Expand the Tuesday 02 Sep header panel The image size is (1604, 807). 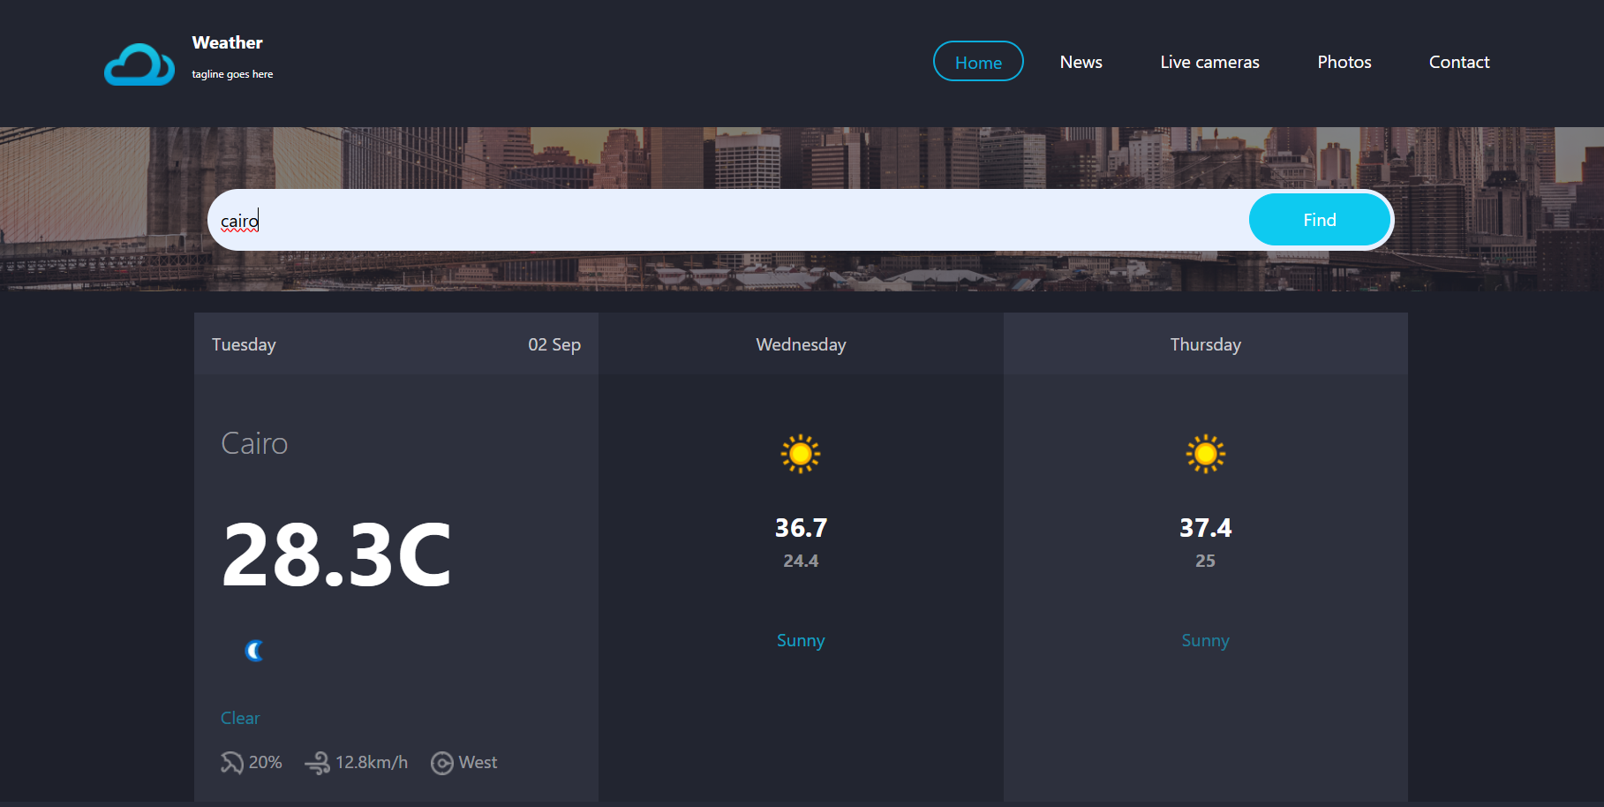395,344
